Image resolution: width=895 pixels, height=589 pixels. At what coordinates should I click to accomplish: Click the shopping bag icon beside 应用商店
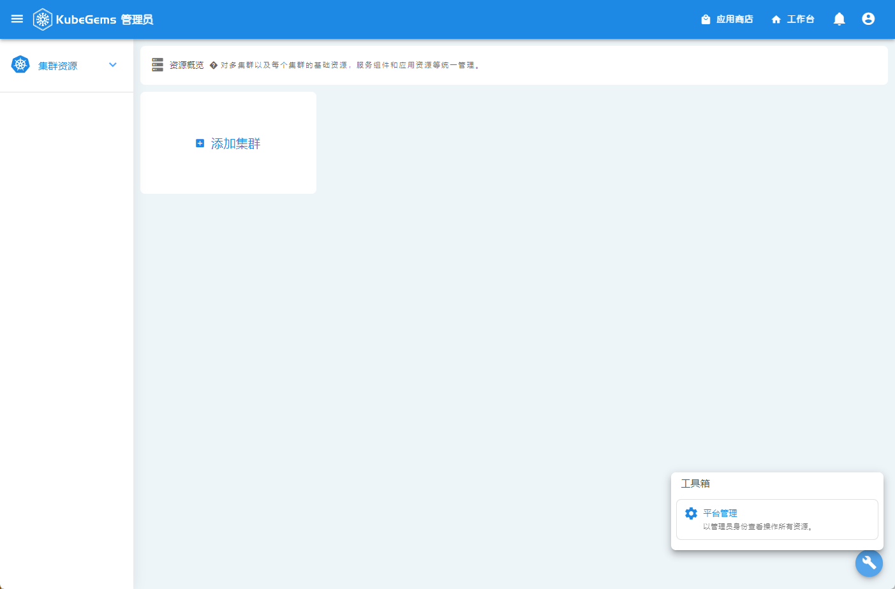[x=706, y=20]
